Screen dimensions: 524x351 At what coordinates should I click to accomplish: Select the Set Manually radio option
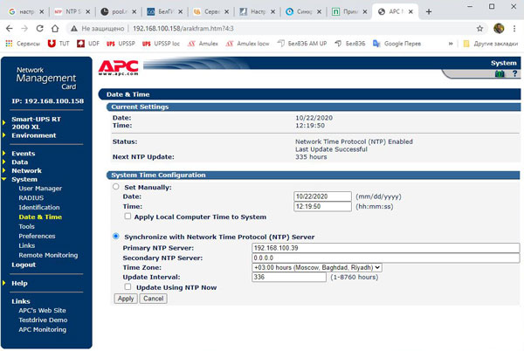pyautogui.click(x=116, y=187)
